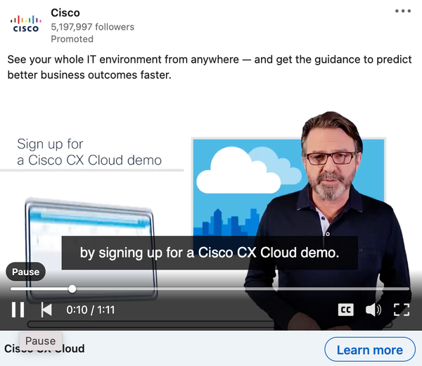Viewport: 422px width, 366px height.
Task: Click the 5,197,997 followers text
Action: click(x=92, y=27)
